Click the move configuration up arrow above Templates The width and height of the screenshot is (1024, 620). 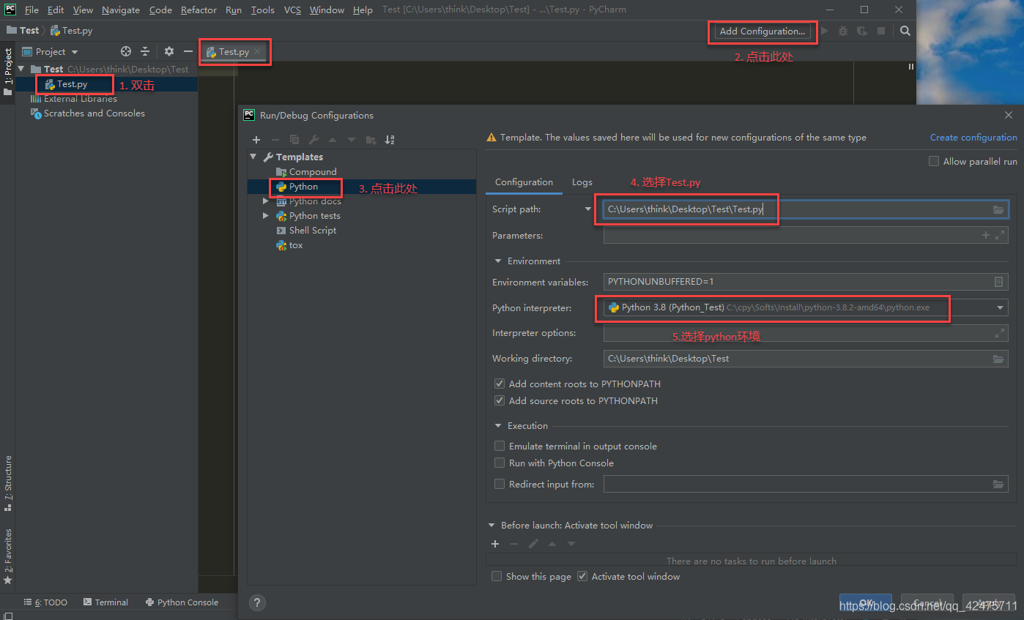point(333,140)
